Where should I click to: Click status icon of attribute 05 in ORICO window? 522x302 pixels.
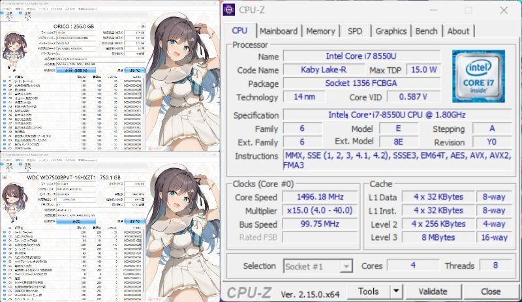(x=5, y=85)
